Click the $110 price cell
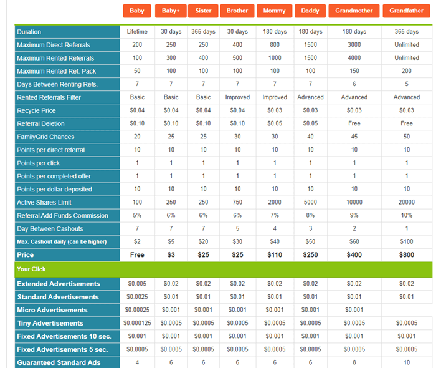Screen dimensions: 436x368 tap(275, 254)
